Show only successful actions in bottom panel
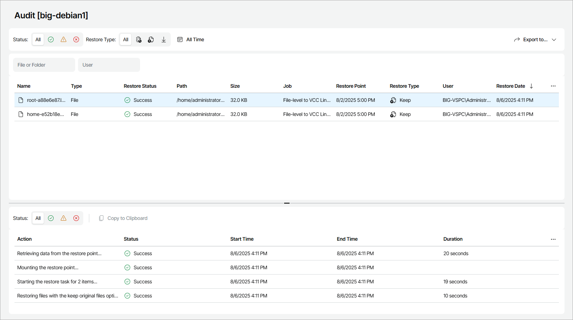Image resolution: width=573 pixels, height=320 pixels. coord(51,218)
